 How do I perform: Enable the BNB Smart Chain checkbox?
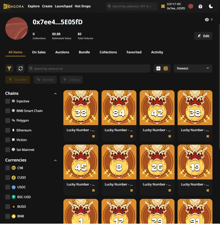pos(8,111)
